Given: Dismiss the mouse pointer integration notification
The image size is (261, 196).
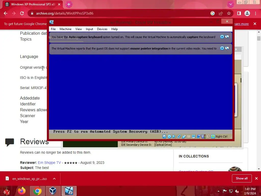Looking at the screenshot, I should point(222,48).
